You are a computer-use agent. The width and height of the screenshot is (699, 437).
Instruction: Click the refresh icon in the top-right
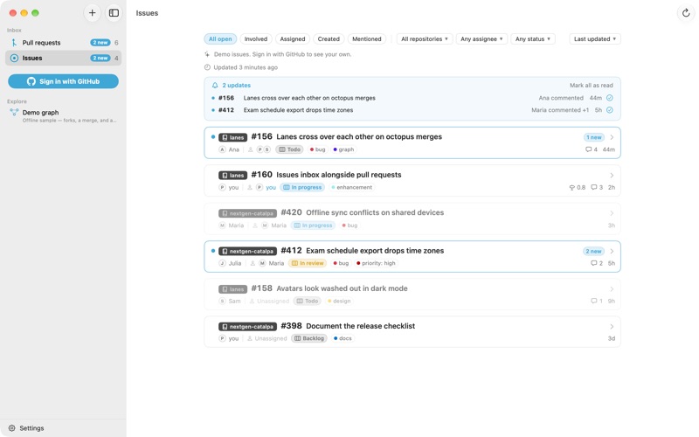coord(686,13)
